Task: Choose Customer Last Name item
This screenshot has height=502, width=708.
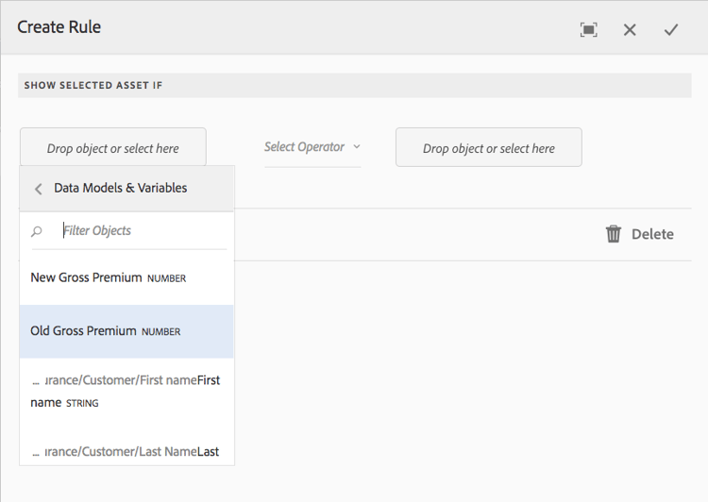Action: coord(126,452)
